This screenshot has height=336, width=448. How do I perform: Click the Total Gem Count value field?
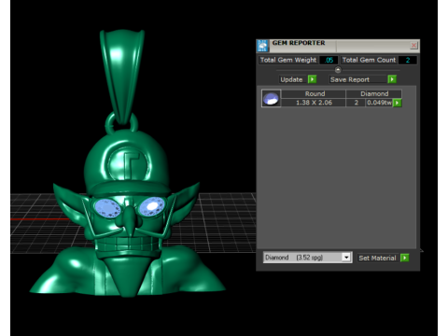coord(407,60)
